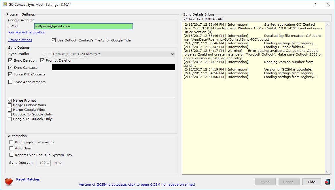
Task: Check Report Sync Result in System Tray
Action: (x=11, y=155)
